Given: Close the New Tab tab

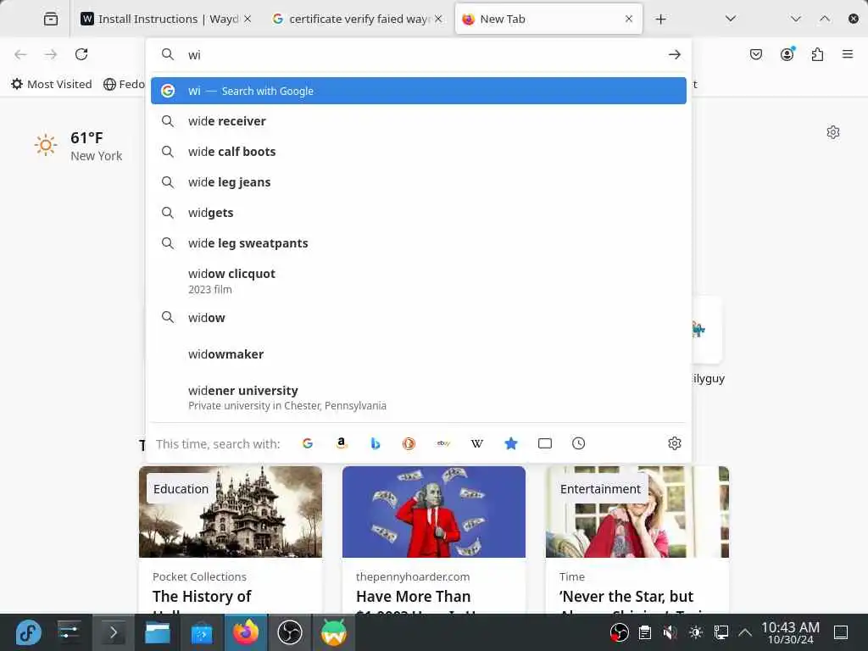Looking at the screenshot, I should tap(629, 19).
